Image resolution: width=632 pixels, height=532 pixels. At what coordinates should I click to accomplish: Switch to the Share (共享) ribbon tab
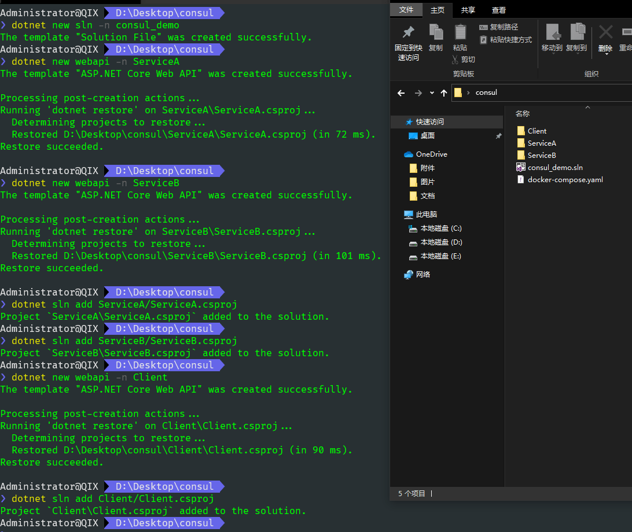pyautogui.click(x=468, y=10)
